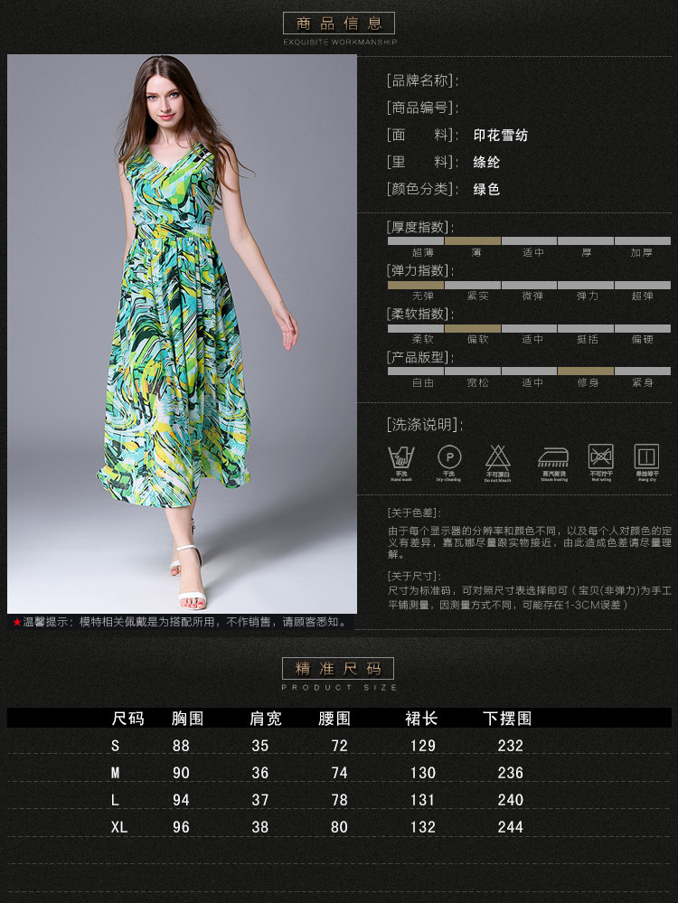The width and height of the screenshot is (678, 903).
Task: Click the 肩宽 column header
Action: pos(266,719)
